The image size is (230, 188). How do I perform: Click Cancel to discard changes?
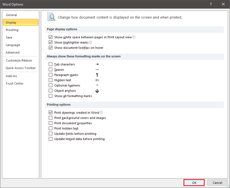pos(217,183)
